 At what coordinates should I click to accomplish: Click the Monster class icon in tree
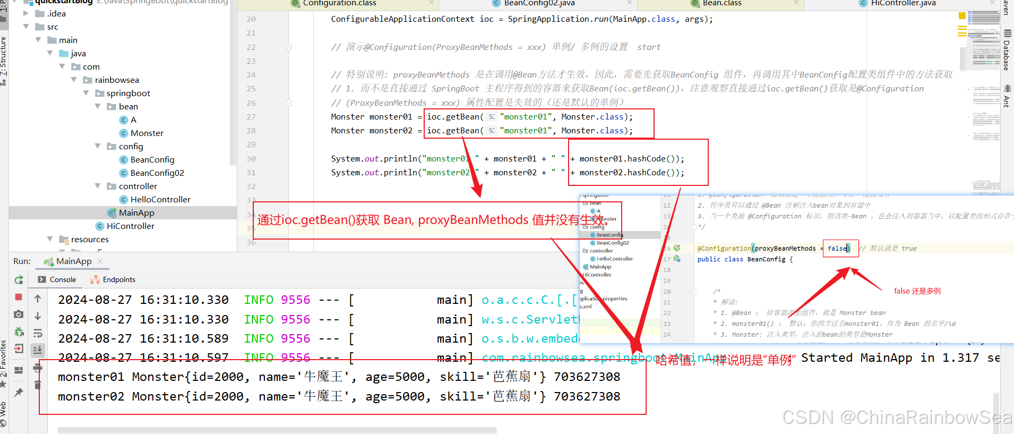(x=124, y=133)
